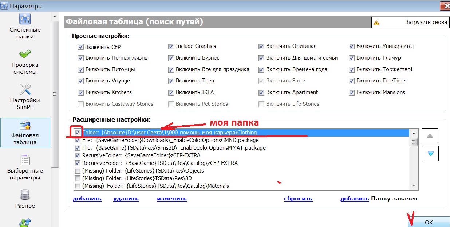Enable the Включить Castaway Stories checkbox
This screenshot has width=450, height=227.
[x=81, y=104]
